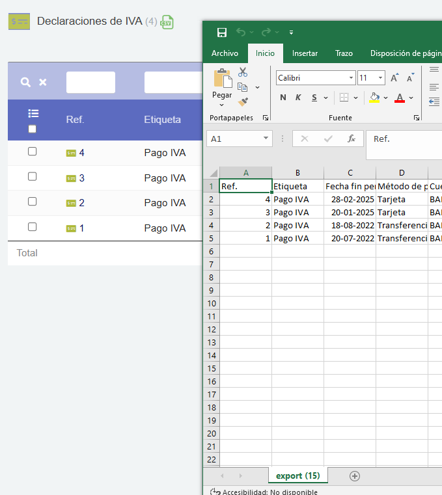Check the box for row Ref. 4
This screenshot has height=495, width=442.
point(33,152)
